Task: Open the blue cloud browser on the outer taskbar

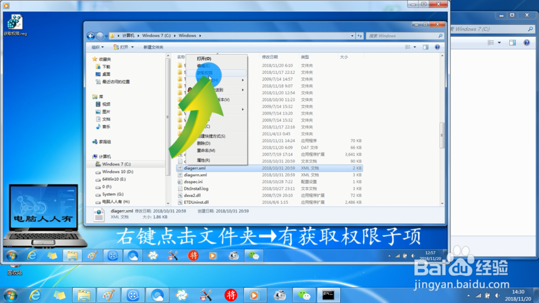Action: point(157,295)
